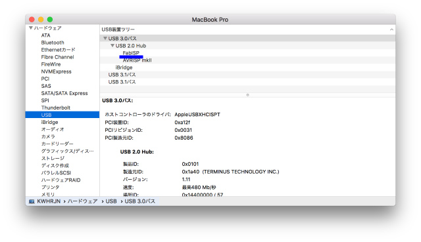This screenshot has width=421, height=242.
Task: Close the MacBook Pro window
Action: [x=32, y=20]
